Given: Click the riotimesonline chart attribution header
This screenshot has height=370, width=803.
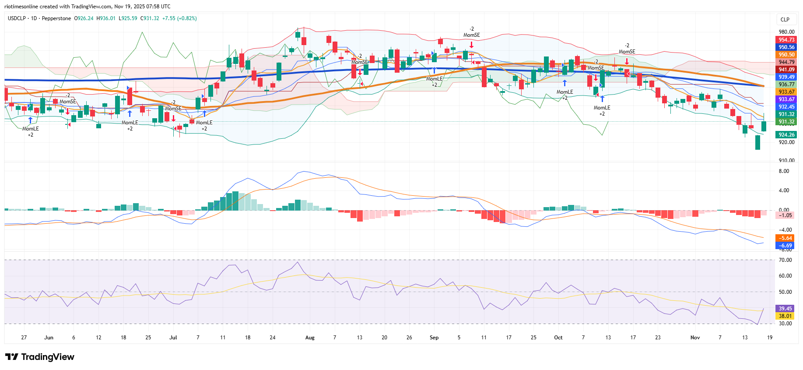Looking at the screenshot, I should click(x=88, y=7).
